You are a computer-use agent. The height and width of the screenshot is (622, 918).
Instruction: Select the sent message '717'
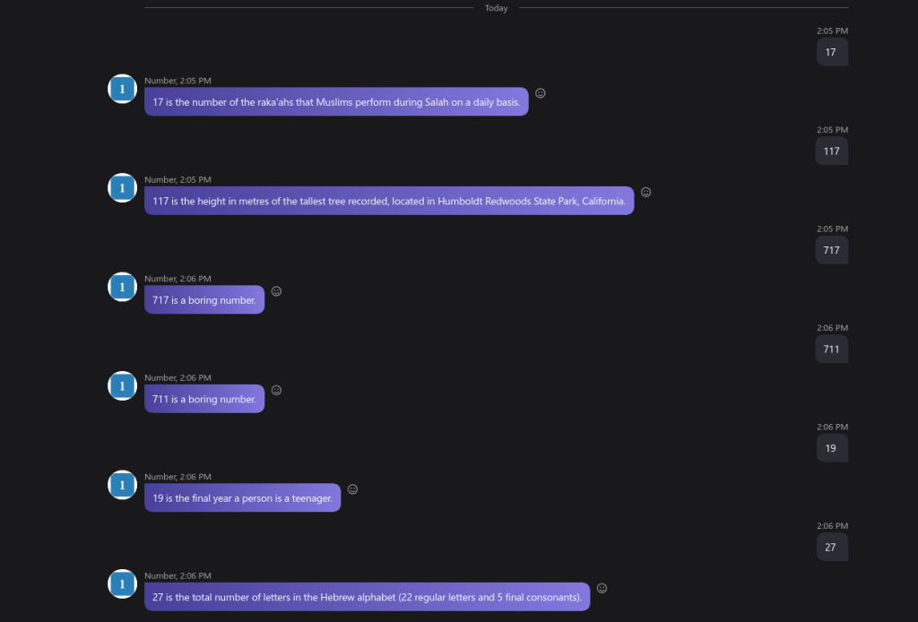pyautogui.click(x=831, y=250)
